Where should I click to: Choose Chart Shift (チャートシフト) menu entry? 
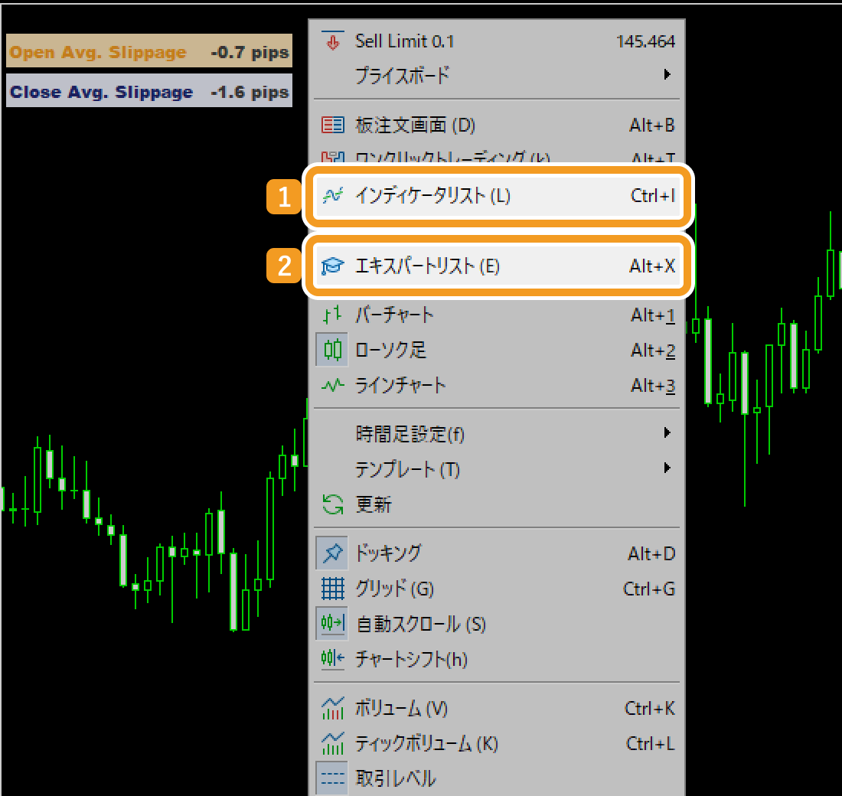point(411,659)
